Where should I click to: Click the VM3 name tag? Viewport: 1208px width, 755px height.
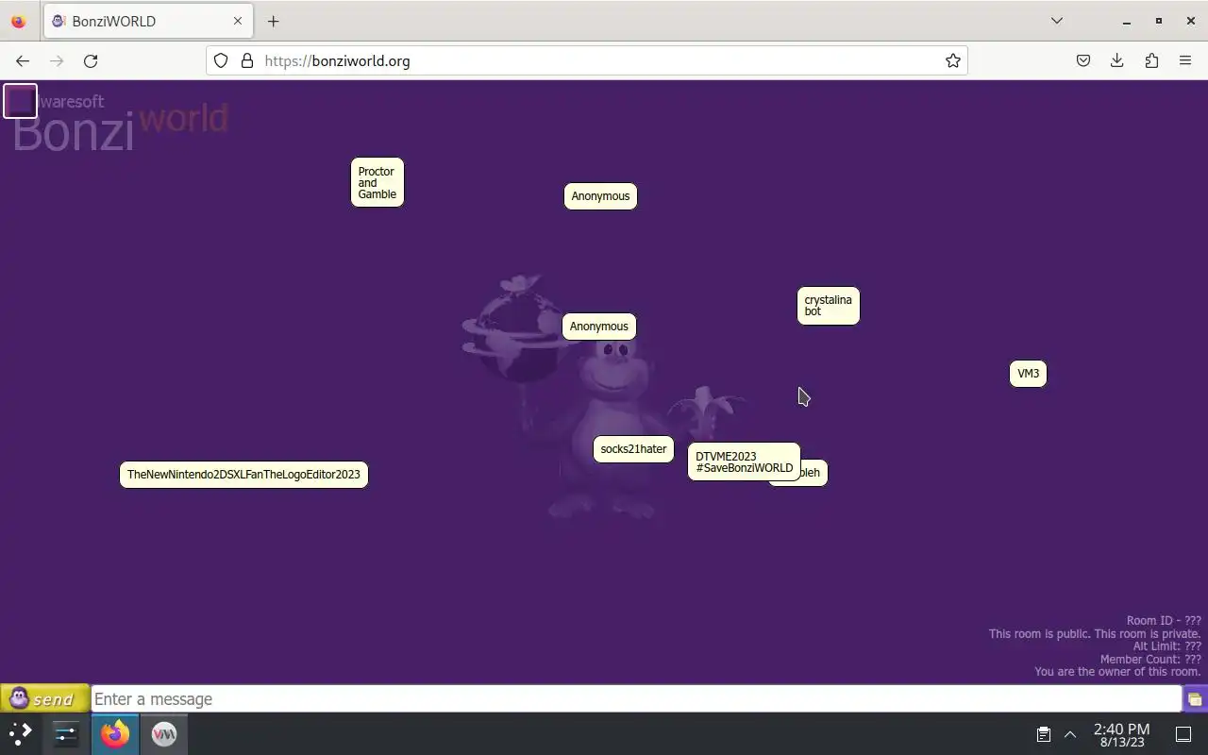pyautogui.click(x=1028, y=374)
